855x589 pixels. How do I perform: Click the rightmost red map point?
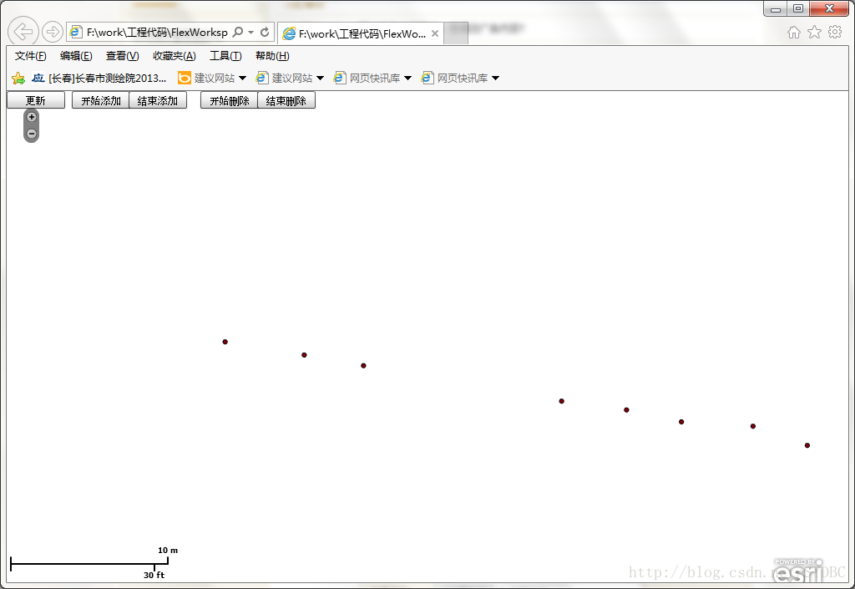click(807, 445)
